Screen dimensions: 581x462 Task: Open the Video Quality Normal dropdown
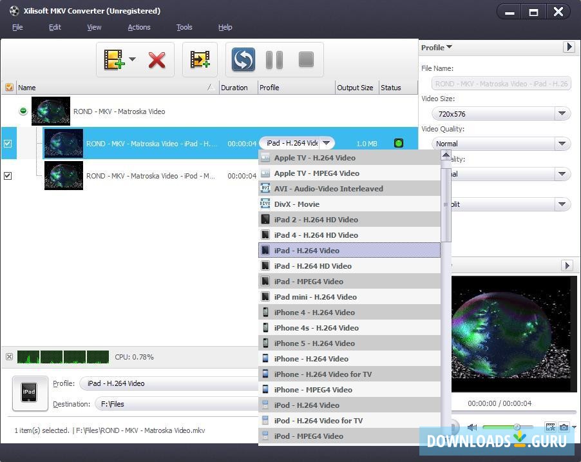[x=562, y=144]
